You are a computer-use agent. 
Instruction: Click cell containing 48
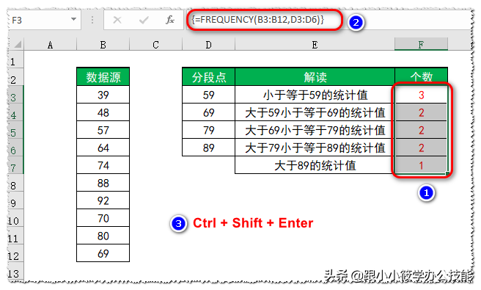coord(103,112)
